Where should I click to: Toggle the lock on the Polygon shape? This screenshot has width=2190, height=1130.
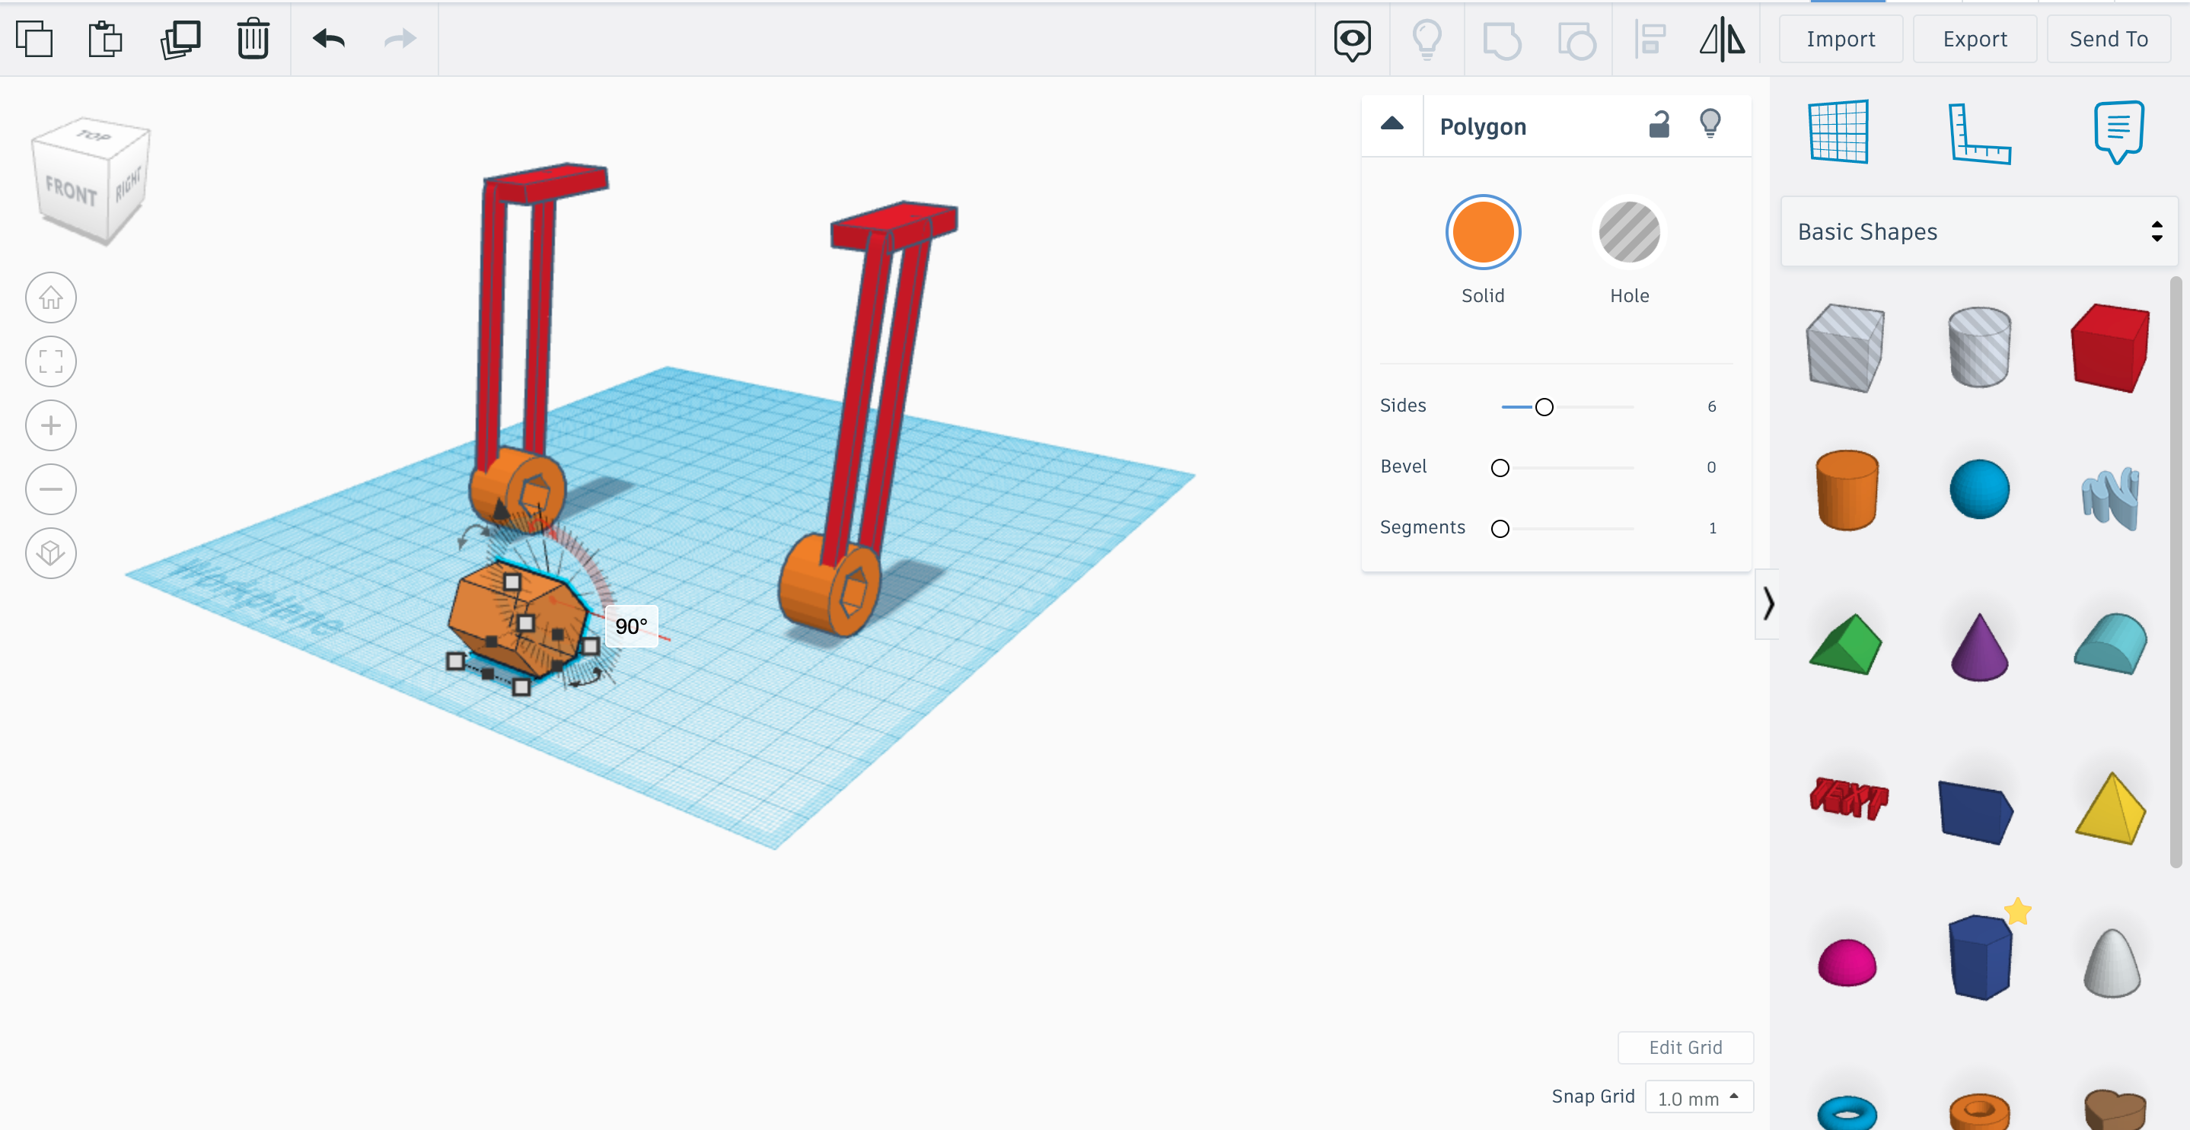(1659, 125)
